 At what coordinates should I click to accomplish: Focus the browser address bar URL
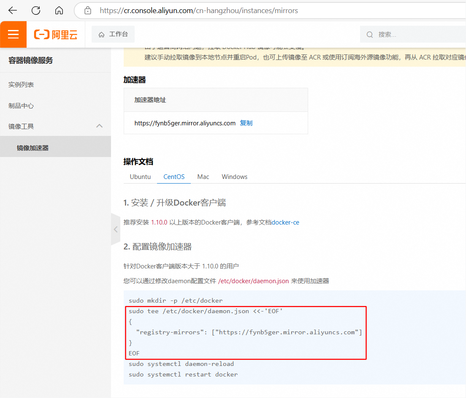[198, 11]
